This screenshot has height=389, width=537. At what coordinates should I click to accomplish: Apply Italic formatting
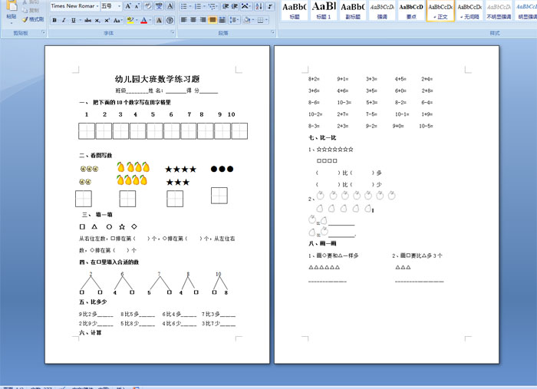(64, 21)
